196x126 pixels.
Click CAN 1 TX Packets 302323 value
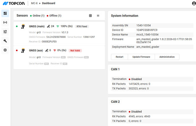[x=139, y=88]
